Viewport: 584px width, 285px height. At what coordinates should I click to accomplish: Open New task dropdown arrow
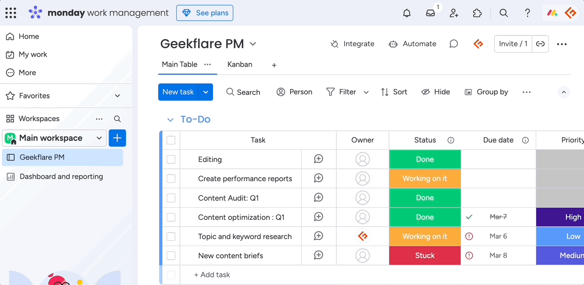pyautogui.click(x=206, y=92)
